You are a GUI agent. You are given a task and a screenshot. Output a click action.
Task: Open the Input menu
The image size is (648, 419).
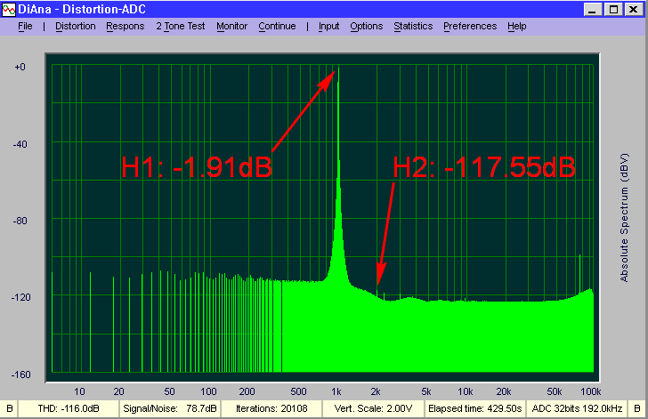328,26
